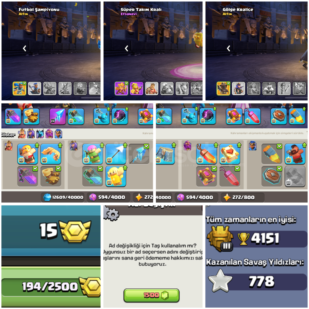Select the yellow Healer Puppet equipment
Viewport: 309px width, 309px height.
point(116,176)
